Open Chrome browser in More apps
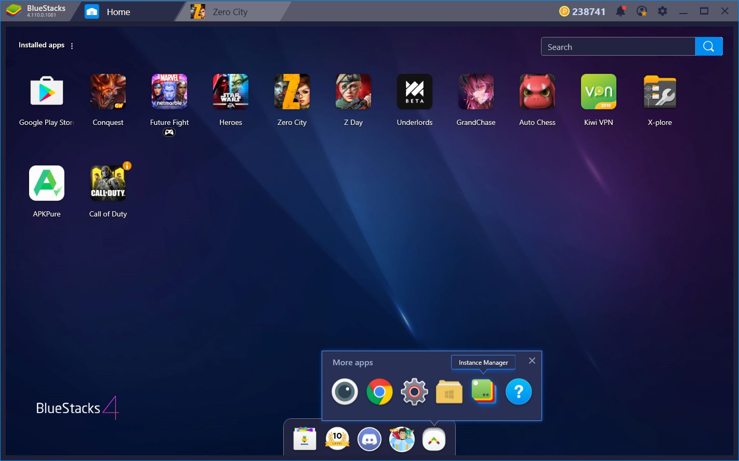The width and height of the screenshot is (739, 461). click(x=379, y=392)
